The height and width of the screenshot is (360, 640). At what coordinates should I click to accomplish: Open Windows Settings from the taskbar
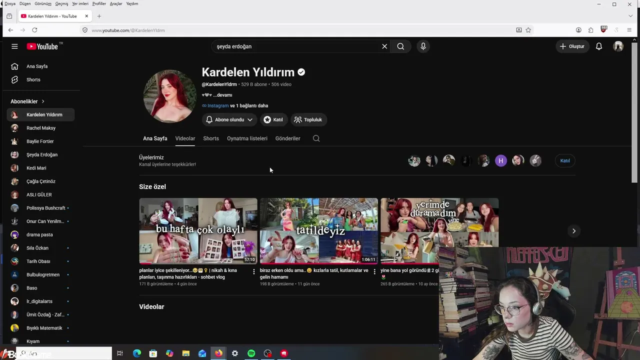click(x=235, y=353)
